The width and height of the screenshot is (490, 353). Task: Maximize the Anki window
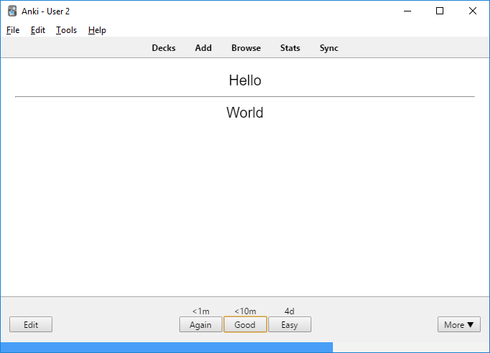(x=440, y=11)
